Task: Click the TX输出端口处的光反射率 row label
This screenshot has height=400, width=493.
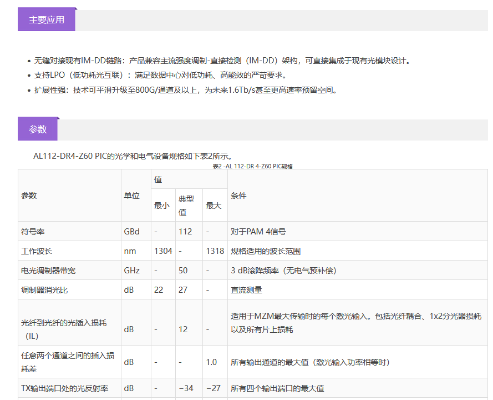Action: (x=64, y=388)
